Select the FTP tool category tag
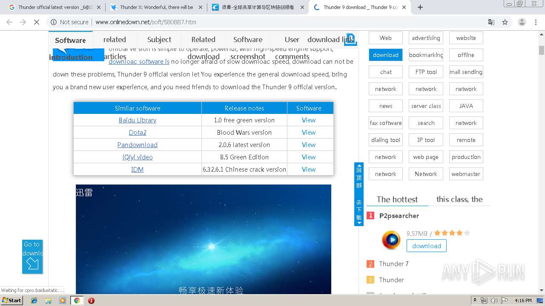The width and height of the screenshot is (545, 306). coord(426,72)
